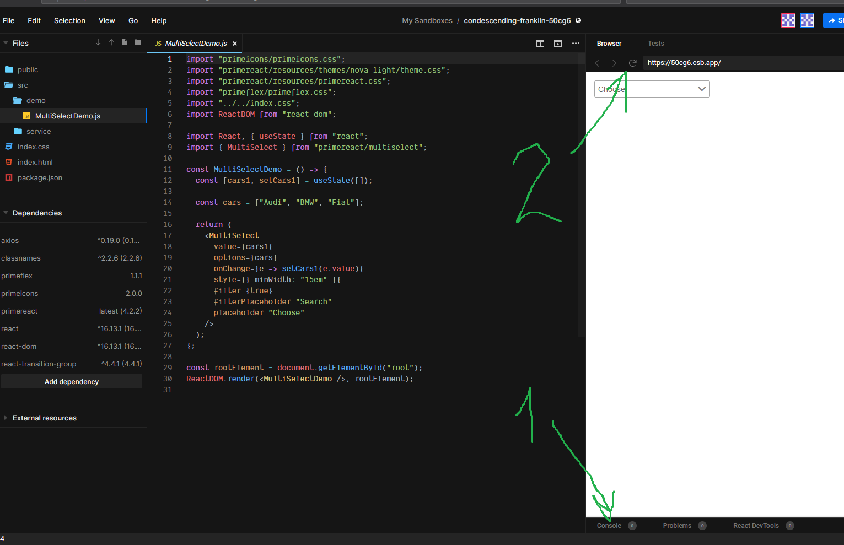
Task: Click the new folder icon in Files panel
Action: click(137, 42)
